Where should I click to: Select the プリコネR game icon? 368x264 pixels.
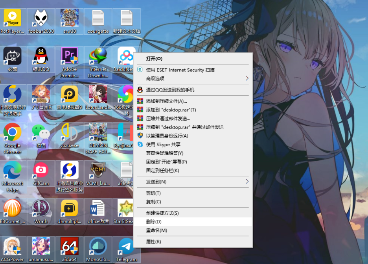tap(41, 97)
